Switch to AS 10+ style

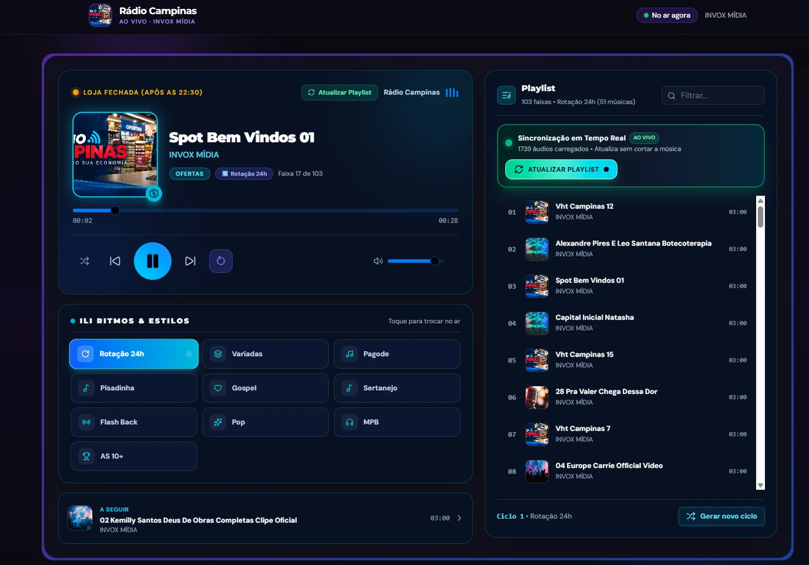click(134, 456)
